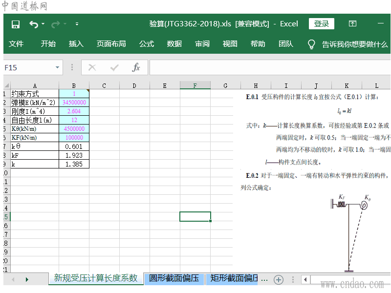This screenshot has width=391, height=293.
Task: Click the sheet tabs overflow ellipsis
Action: pos(264,280)
